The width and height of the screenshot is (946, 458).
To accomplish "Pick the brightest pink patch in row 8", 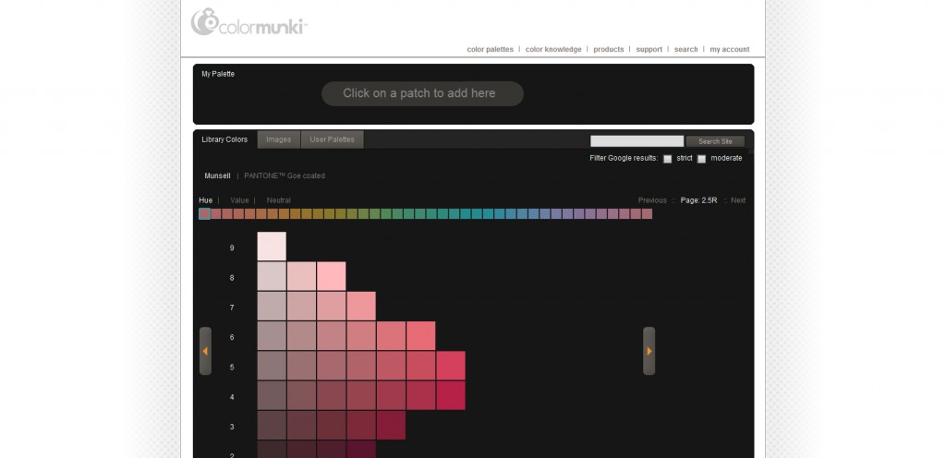I will point(332,276).
